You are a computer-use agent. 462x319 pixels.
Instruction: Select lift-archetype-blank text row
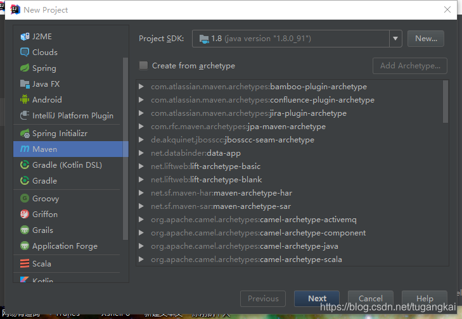(206, 180)
